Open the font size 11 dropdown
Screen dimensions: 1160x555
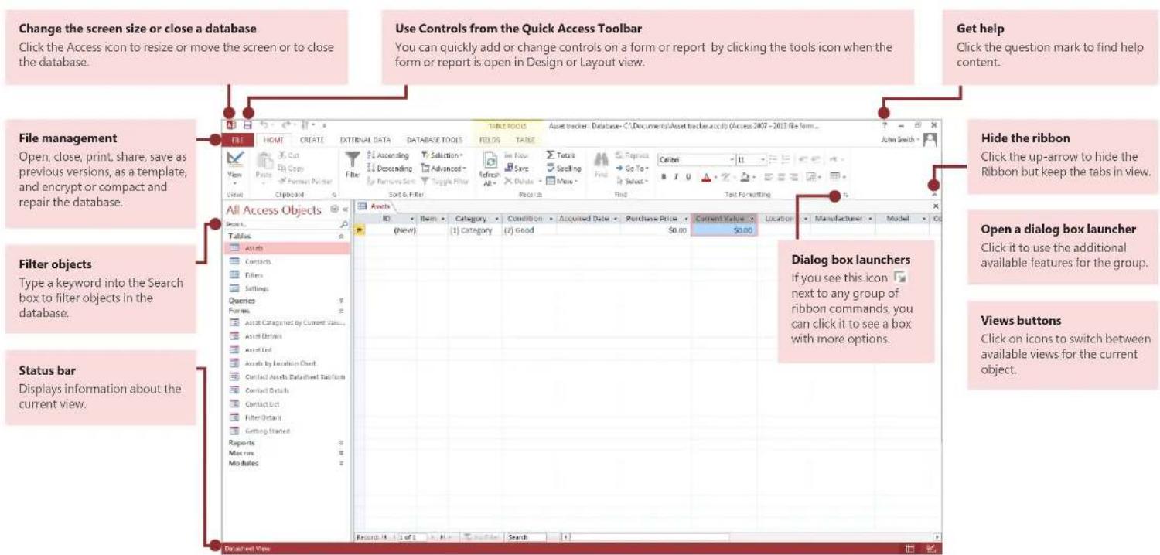(x=763, y=158)
